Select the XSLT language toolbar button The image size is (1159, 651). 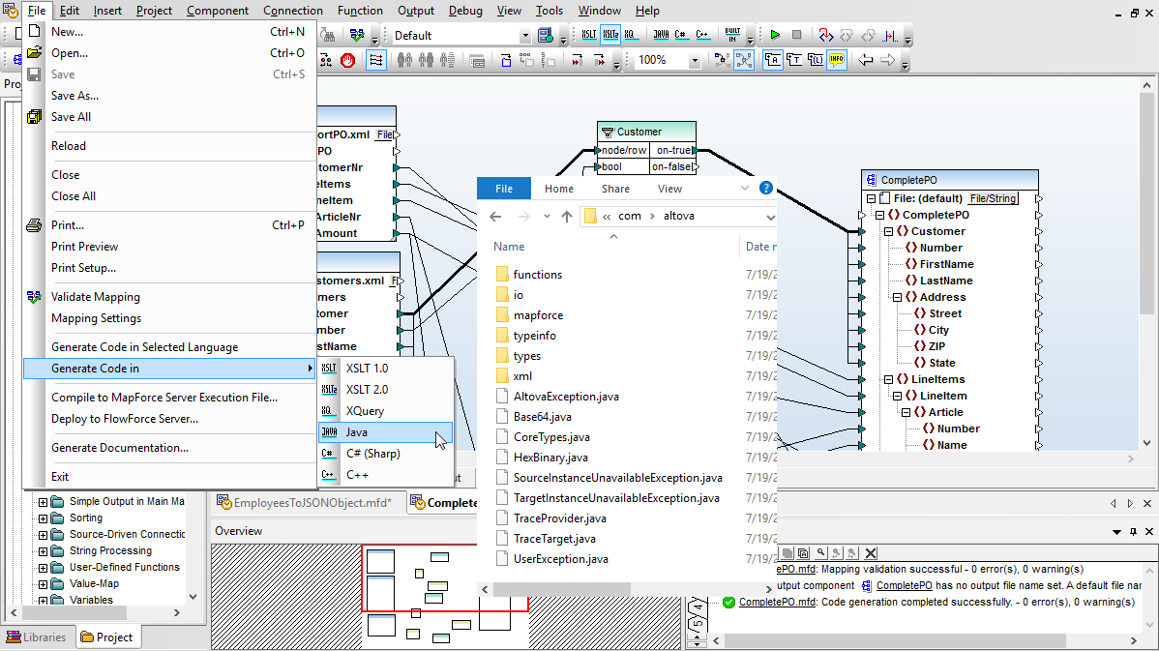click(x=588, y=35)
